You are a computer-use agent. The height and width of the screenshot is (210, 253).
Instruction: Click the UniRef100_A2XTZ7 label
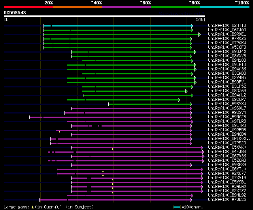tap(227, 191)
